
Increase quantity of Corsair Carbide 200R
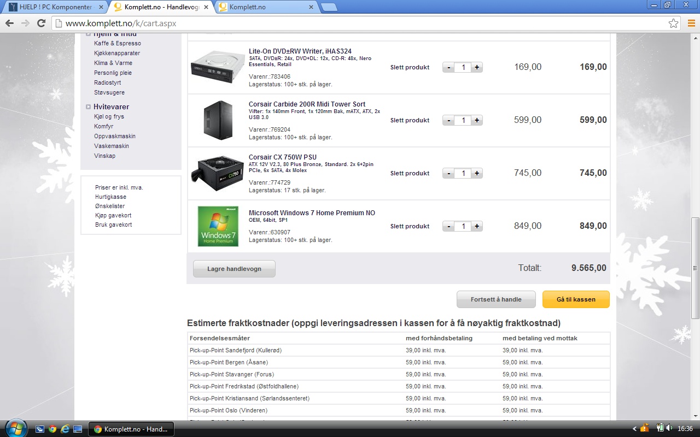tap(477, 120)
